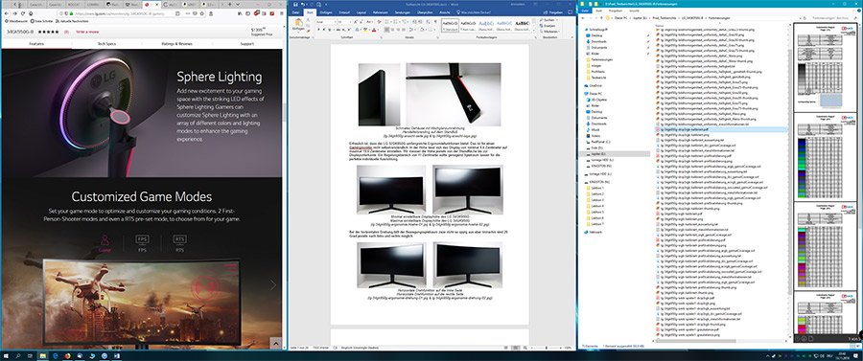The image size is (863, 361).
Task: Click the Format Painter icon in Word
Action: 308,31
